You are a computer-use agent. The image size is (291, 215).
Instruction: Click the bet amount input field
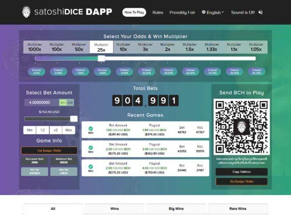point(42,103)
